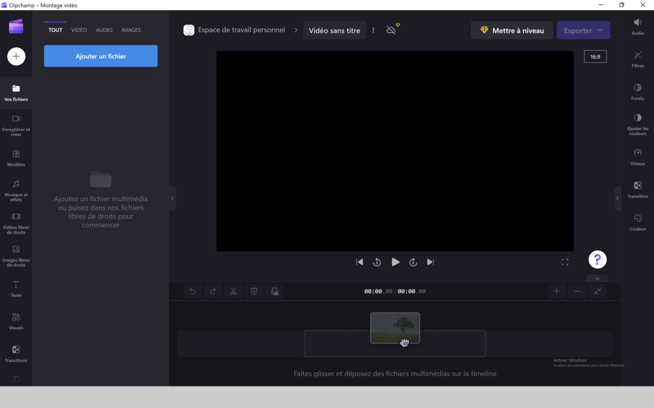Screen dimensions: 654x408
Task: Rewind 5 seconds
Action: 377,262
